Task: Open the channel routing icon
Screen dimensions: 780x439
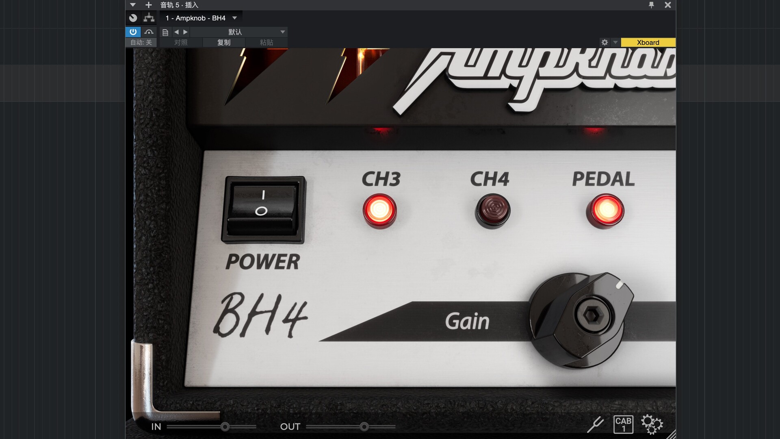Action: (x=149, y=18)
